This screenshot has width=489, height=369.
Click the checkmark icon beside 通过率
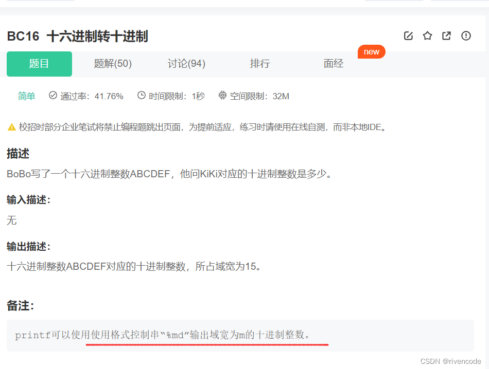[x=53, y=96]
